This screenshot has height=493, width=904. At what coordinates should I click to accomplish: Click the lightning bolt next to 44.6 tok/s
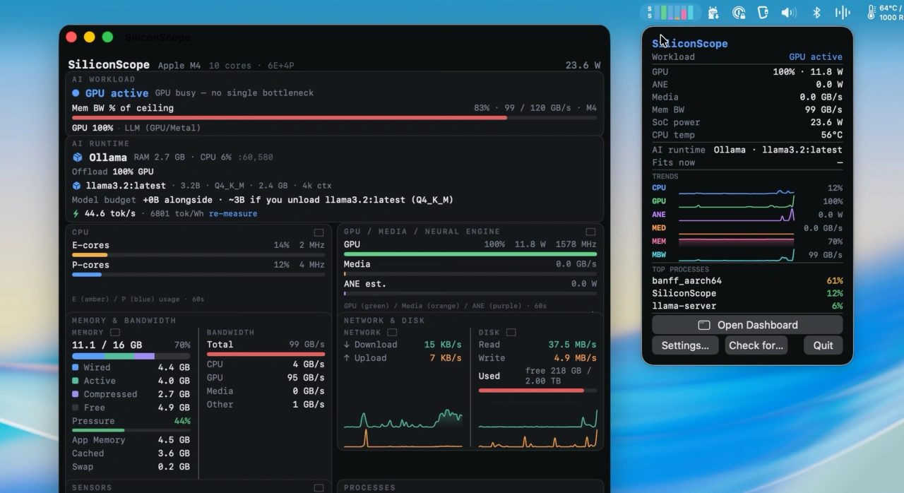point(76,213)
